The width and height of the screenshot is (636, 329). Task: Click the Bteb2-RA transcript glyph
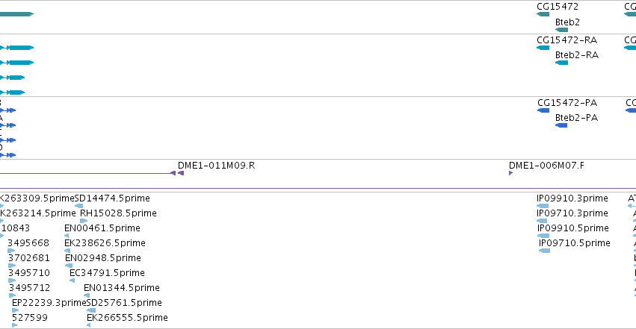[x=561, y=63]
